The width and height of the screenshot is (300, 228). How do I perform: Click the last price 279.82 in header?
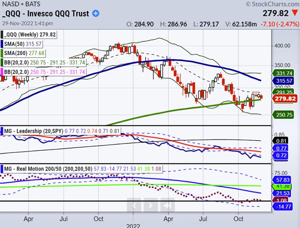(x=275, y=13)
